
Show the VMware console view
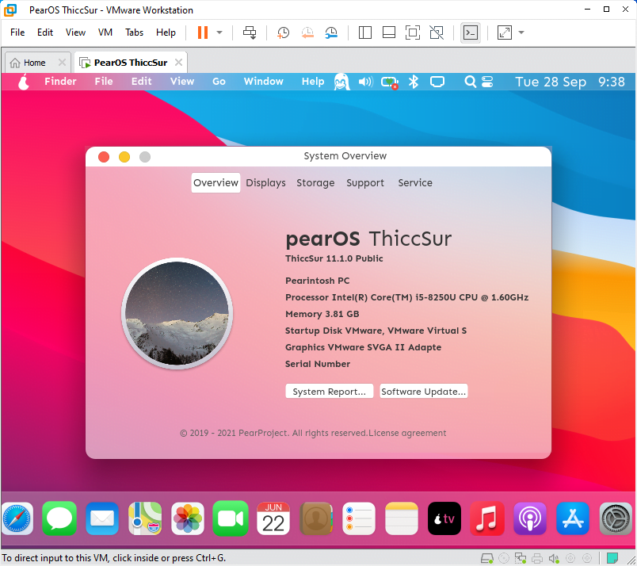tap(471, 33)
